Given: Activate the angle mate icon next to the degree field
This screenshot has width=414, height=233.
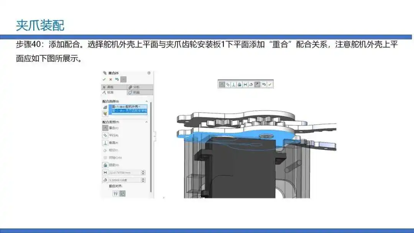Looking at the screenshot, I should (x=105, y=180).
